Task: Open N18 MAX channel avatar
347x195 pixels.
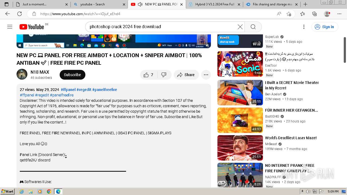Action: point(22,74)
